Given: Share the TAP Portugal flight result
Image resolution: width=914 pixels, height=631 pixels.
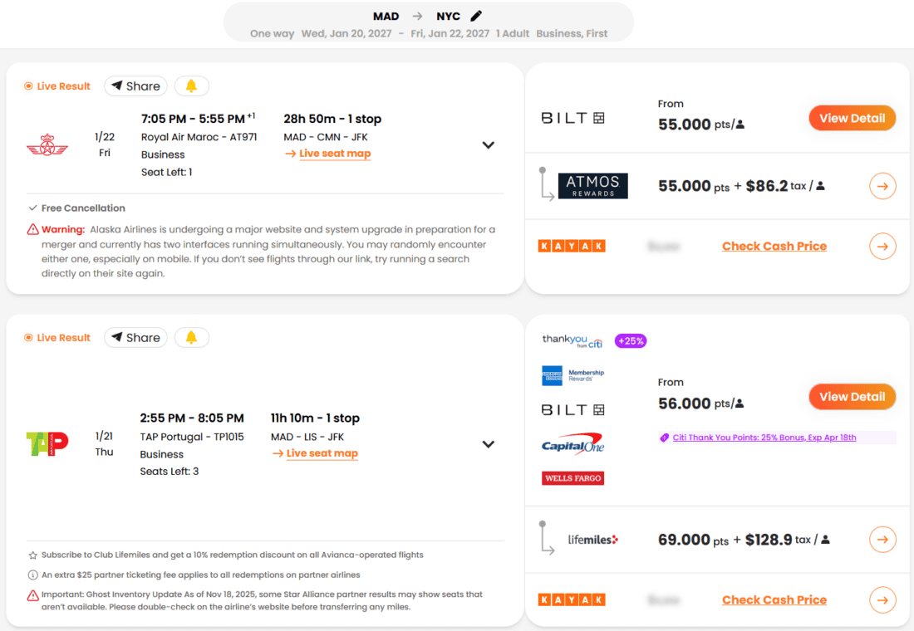Looking at the screenshot, I should (x=135, y=338).
